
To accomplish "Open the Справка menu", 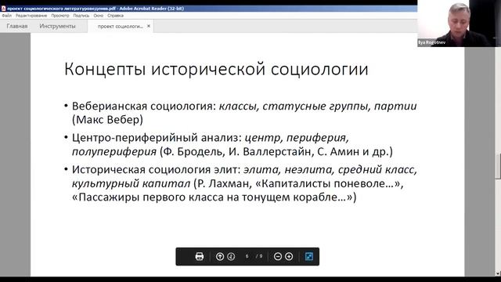I will [x=115, y=16].
